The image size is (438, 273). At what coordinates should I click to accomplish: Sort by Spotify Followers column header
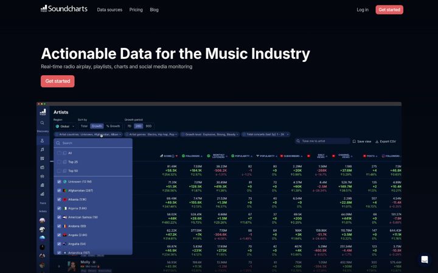(x=192, y=156)
